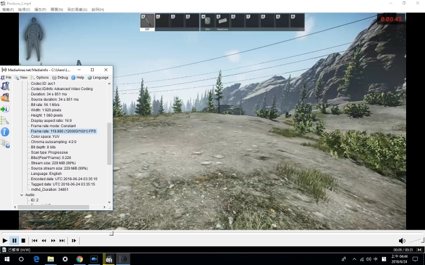Screen dimensions: 425x265
Task: Launch Microsoft Edge from taskbar
Action: (36, 259)
